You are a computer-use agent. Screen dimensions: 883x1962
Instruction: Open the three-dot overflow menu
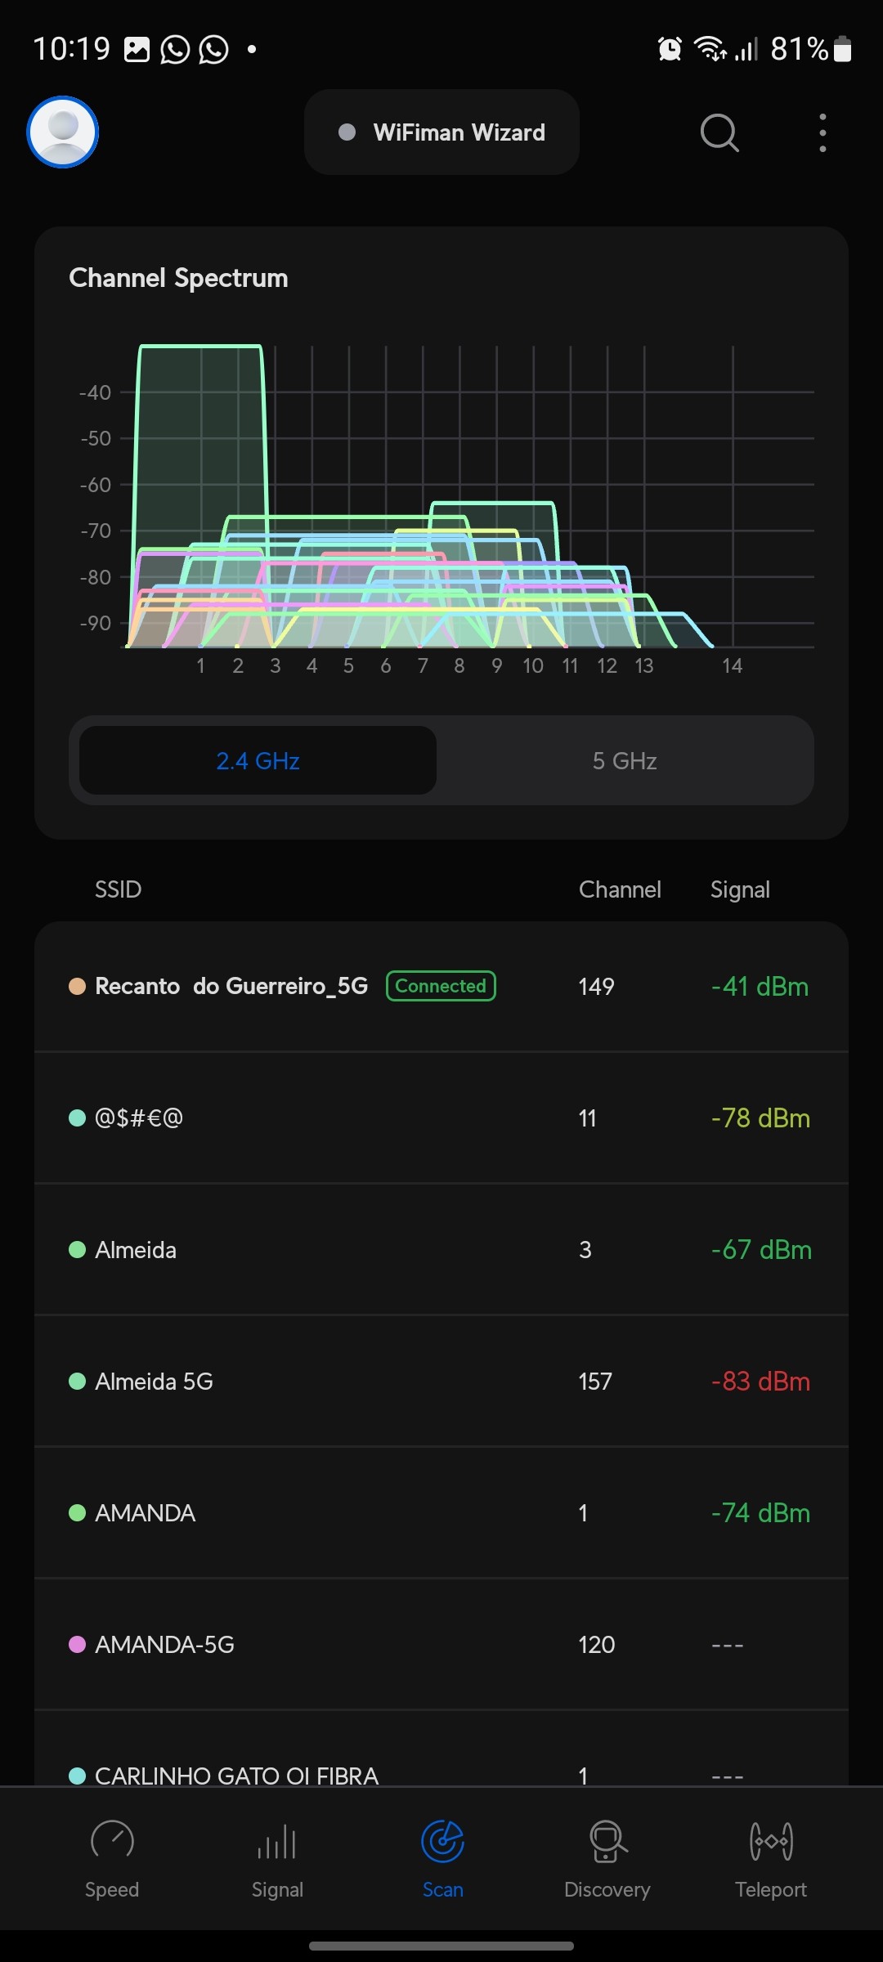pyautogui.click(x=822, y=132)
